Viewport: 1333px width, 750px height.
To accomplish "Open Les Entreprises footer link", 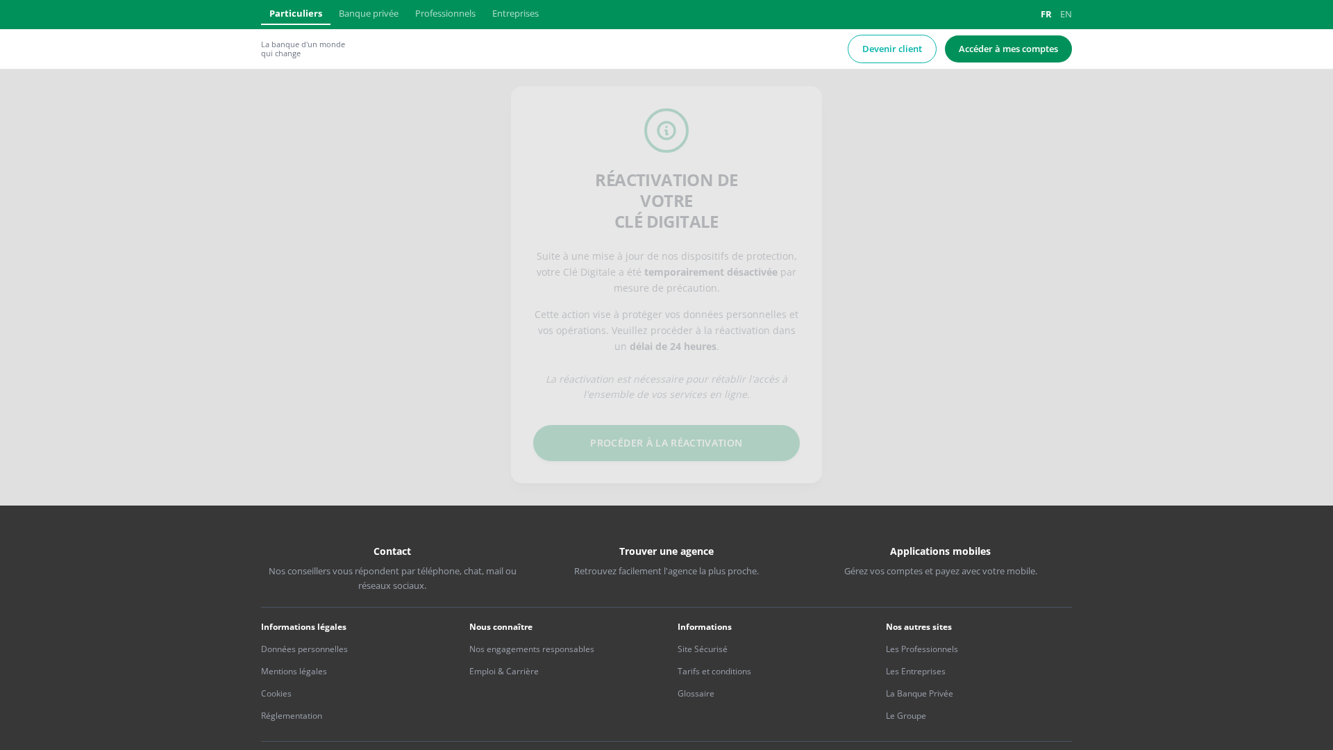I will tap(916, 671).
